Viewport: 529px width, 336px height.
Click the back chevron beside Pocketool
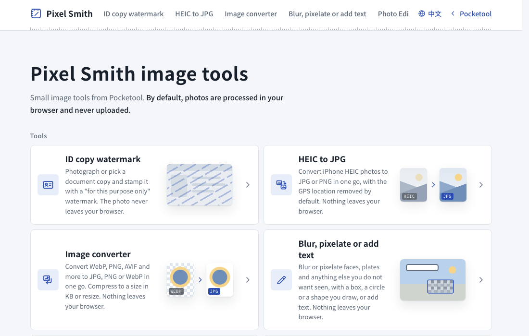[453, 13]
